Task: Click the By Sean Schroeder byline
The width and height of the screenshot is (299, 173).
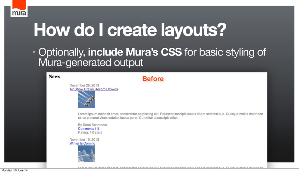Action: (93, 125)
